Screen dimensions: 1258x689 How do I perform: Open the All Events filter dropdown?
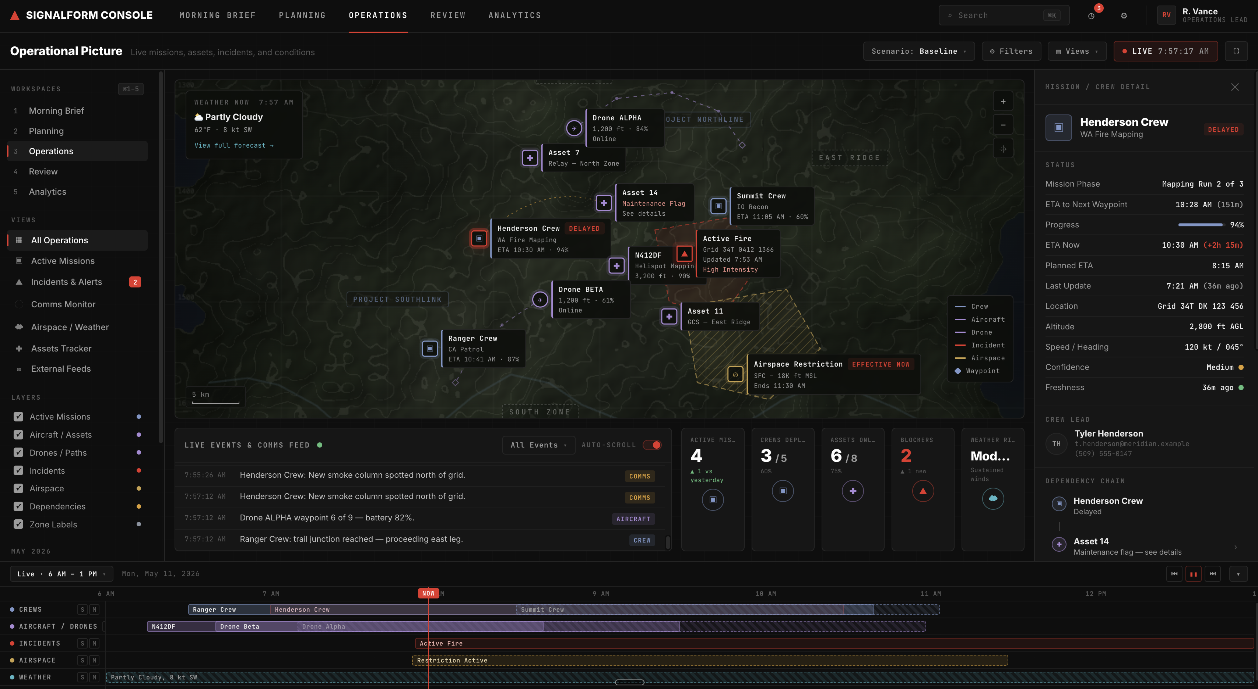539,445
